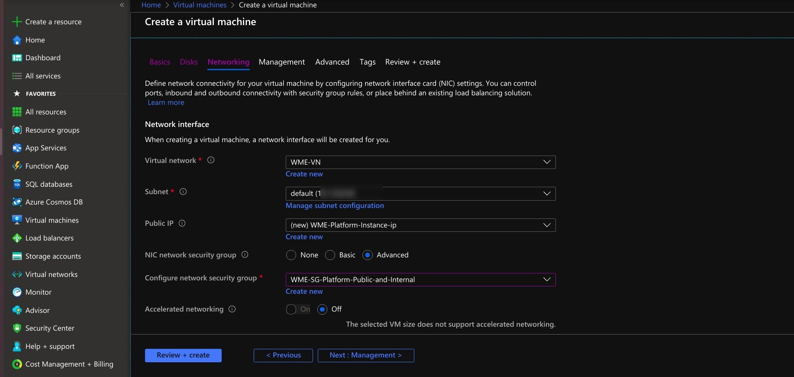Click the Load balancers icon

point(17,238)
